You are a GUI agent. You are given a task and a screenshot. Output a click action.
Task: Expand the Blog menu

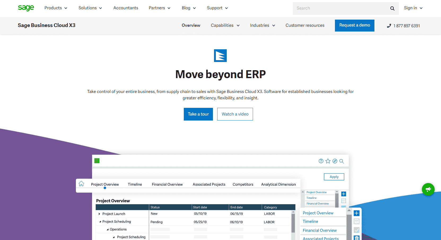point(189,8)
